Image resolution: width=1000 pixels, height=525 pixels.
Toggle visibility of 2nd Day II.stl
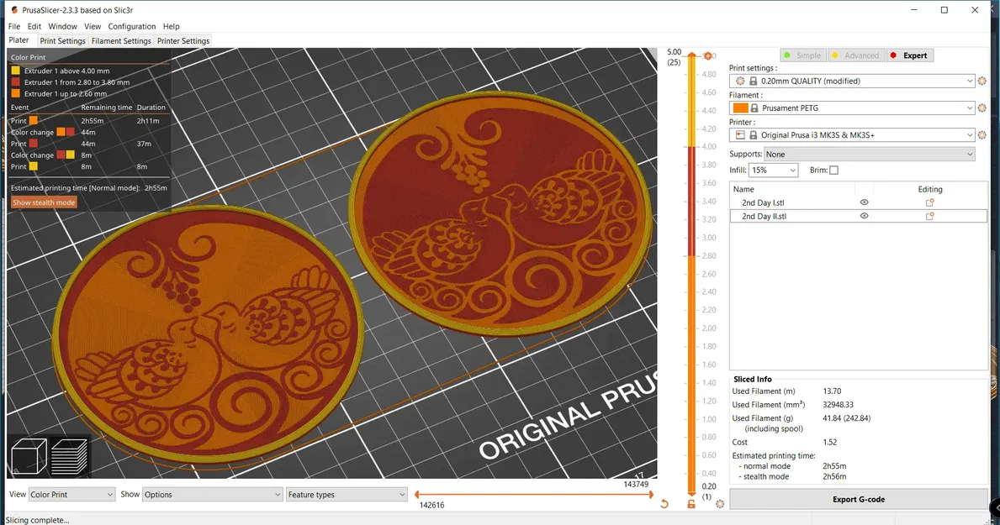pyautogui.click(x=864, y=216)
